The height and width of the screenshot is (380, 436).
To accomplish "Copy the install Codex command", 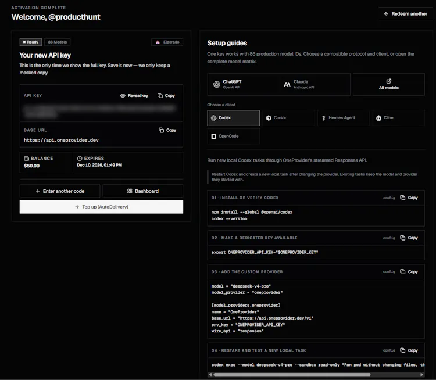I will click(409, 198).
